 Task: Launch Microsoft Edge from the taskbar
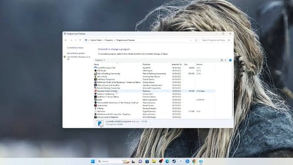(167, 161)
